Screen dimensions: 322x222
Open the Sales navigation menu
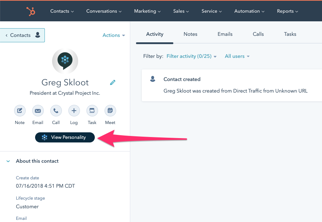point(181,11)
